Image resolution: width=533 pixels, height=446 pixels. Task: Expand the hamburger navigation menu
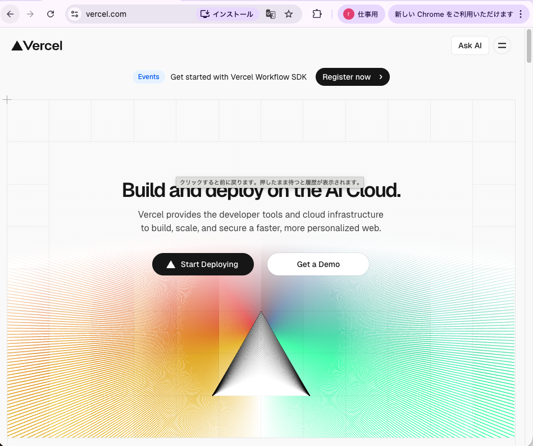(x=502, y=45)
